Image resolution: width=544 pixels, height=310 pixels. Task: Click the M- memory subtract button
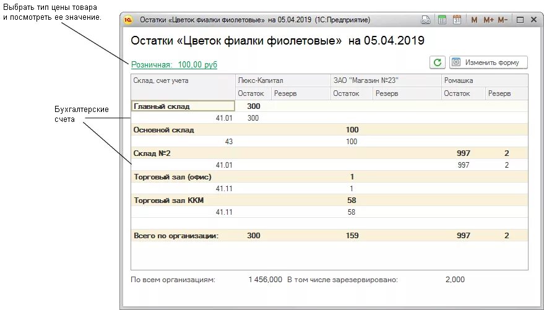coord(503,20)
